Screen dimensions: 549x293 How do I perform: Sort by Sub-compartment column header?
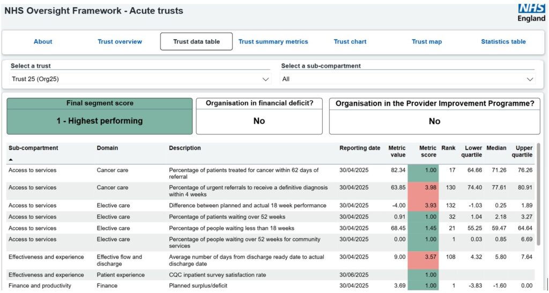click(33, 148)
